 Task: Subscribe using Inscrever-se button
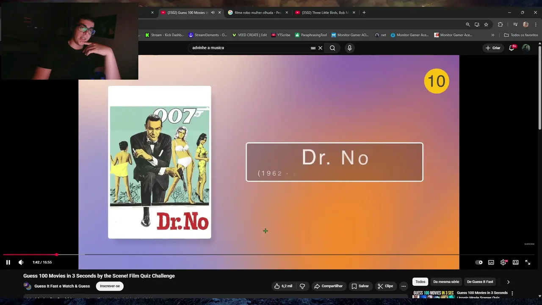coord(110,286)
